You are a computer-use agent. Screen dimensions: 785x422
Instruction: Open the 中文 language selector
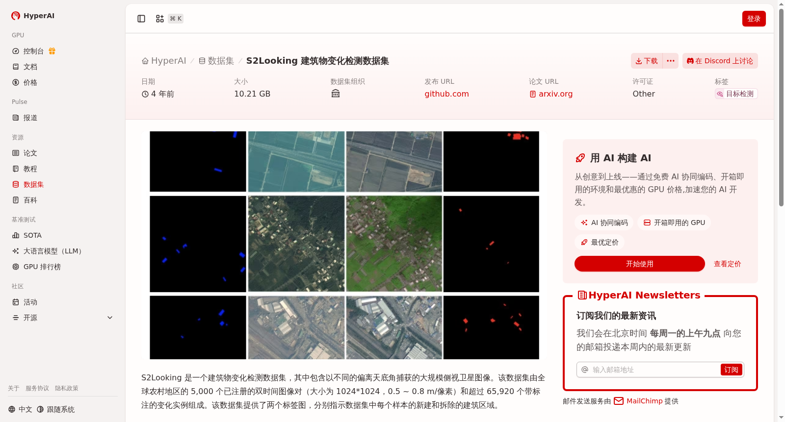pyautogui.click(x=20, y=409)
